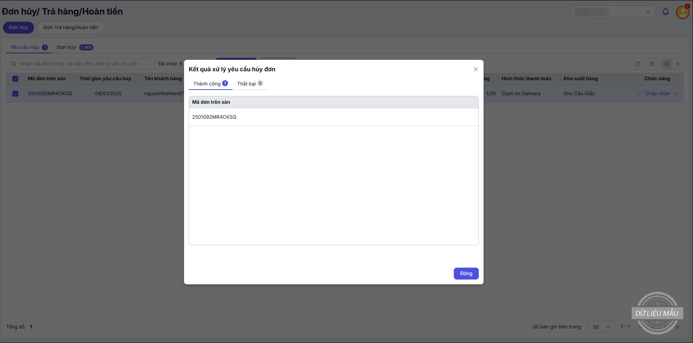Expand the Chấp nhận action dropdown arrow

[x=676, y=94]
